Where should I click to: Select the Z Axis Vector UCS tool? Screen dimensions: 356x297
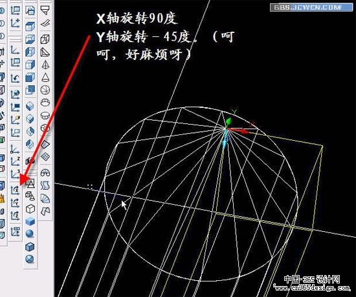tap(16, 161)
